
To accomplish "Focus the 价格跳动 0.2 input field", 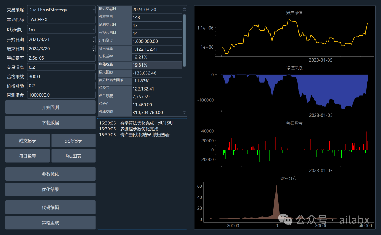I will coord(61,86).
